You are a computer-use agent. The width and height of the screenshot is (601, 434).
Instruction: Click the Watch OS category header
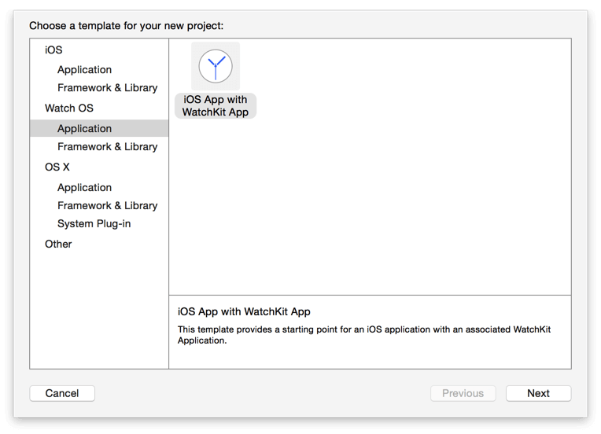click(x=69, y=108)
